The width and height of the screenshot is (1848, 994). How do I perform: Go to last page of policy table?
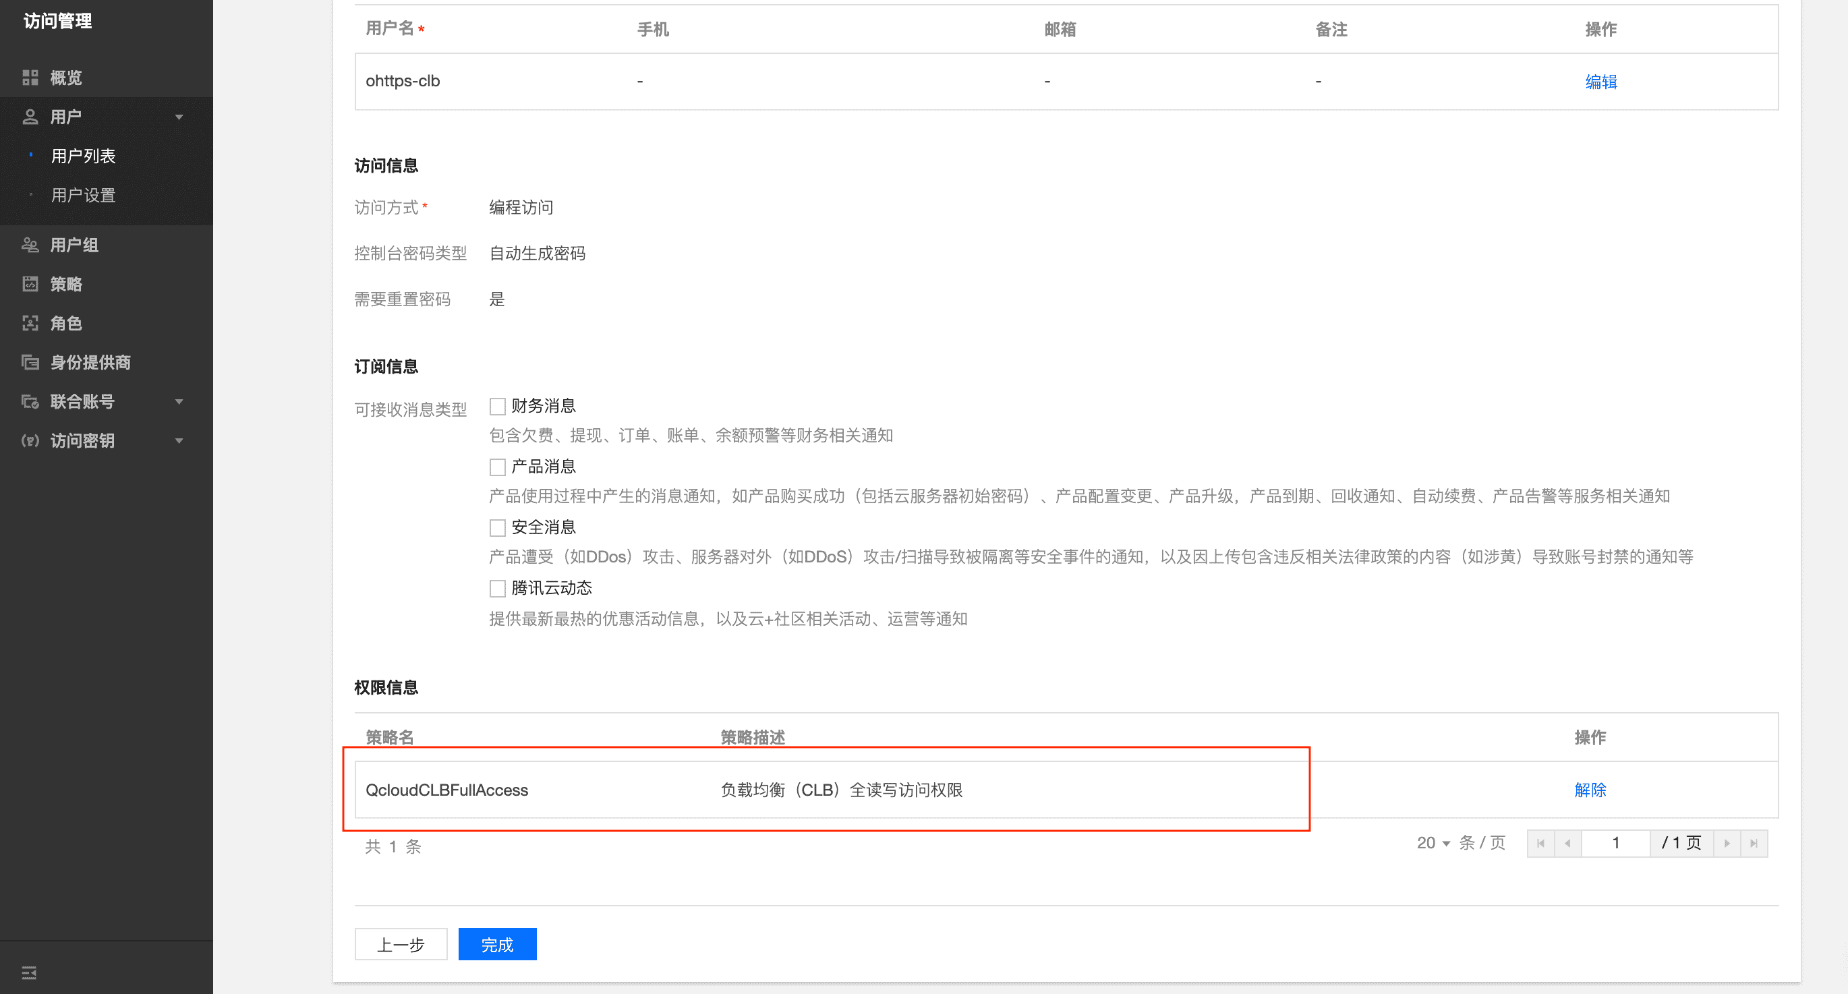(1754, 844)
